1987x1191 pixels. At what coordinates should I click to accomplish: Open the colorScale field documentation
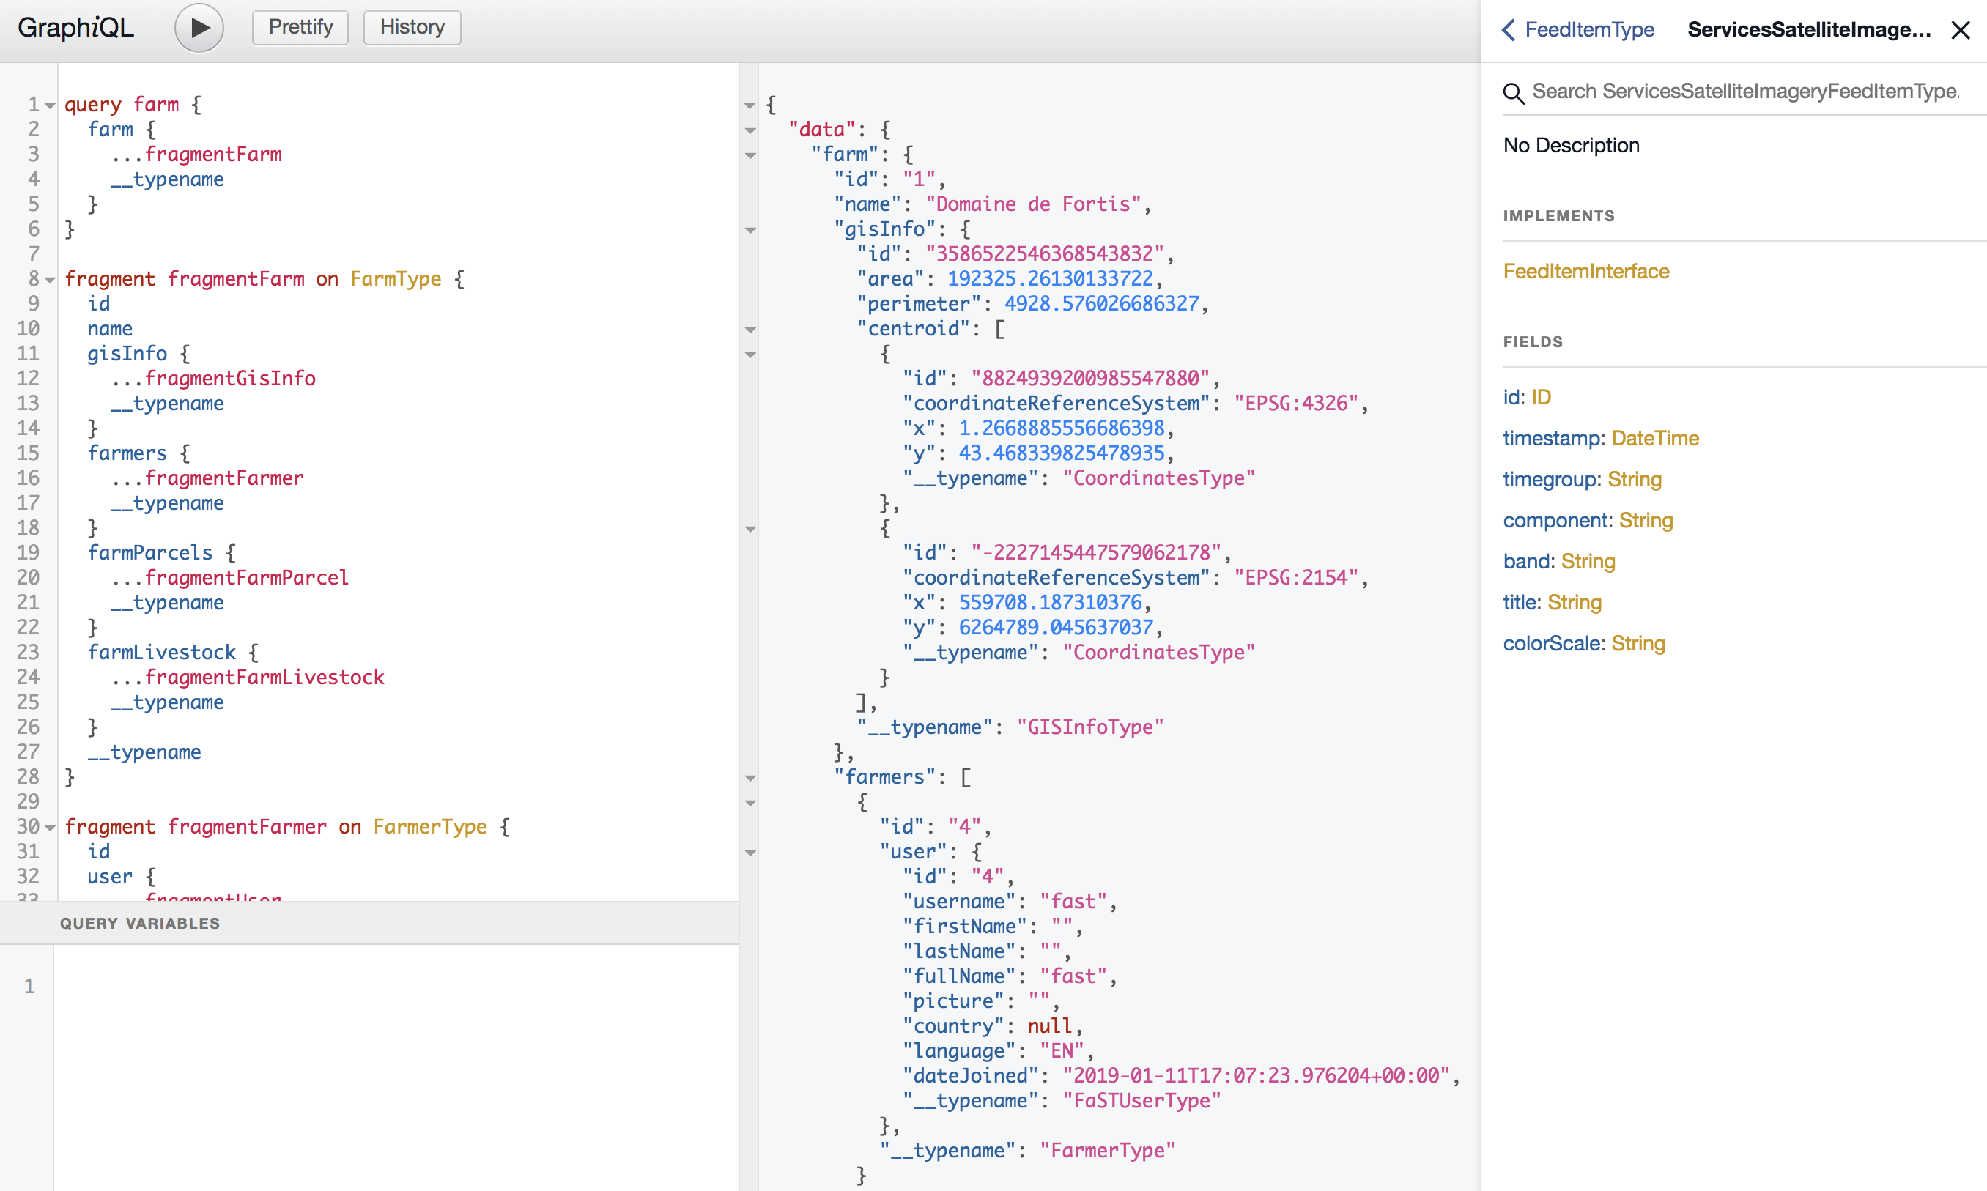tap(1552, 644)
